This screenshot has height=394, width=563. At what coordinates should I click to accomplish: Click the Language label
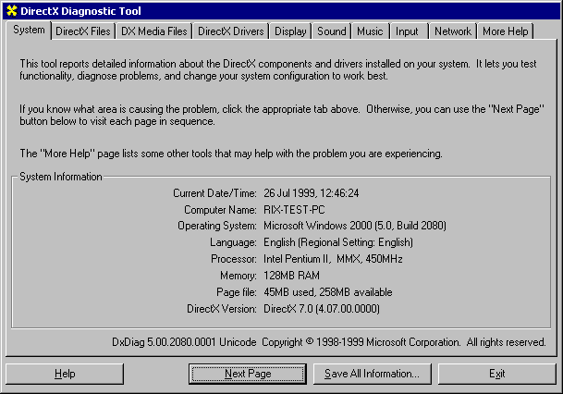point(233,242)
